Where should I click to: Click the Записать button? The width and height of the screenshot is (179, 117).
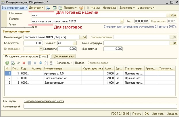coord(158,114)
